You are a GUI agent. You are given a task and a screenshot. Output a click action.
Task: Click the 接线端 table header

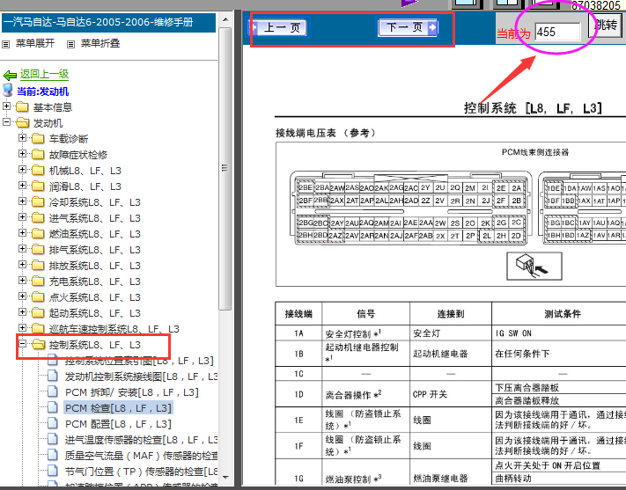(x=298, y=314)
